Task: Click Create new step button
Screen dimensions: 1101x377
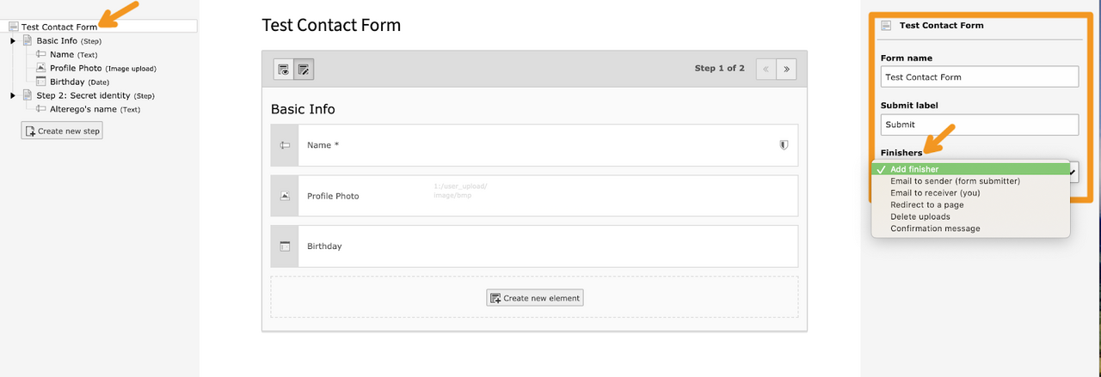Action: (x=62, y=131)
